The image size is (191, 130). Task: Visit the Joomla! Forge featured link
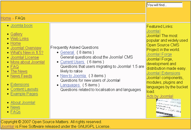(159, 54)
